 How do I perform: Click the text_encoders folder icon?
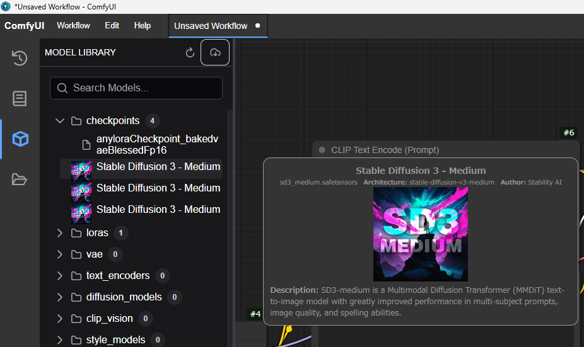pos(76,276)
